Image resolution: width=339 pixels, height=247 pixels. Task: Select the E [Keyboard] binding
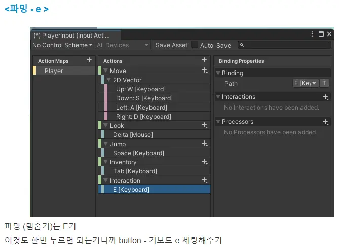155,189
